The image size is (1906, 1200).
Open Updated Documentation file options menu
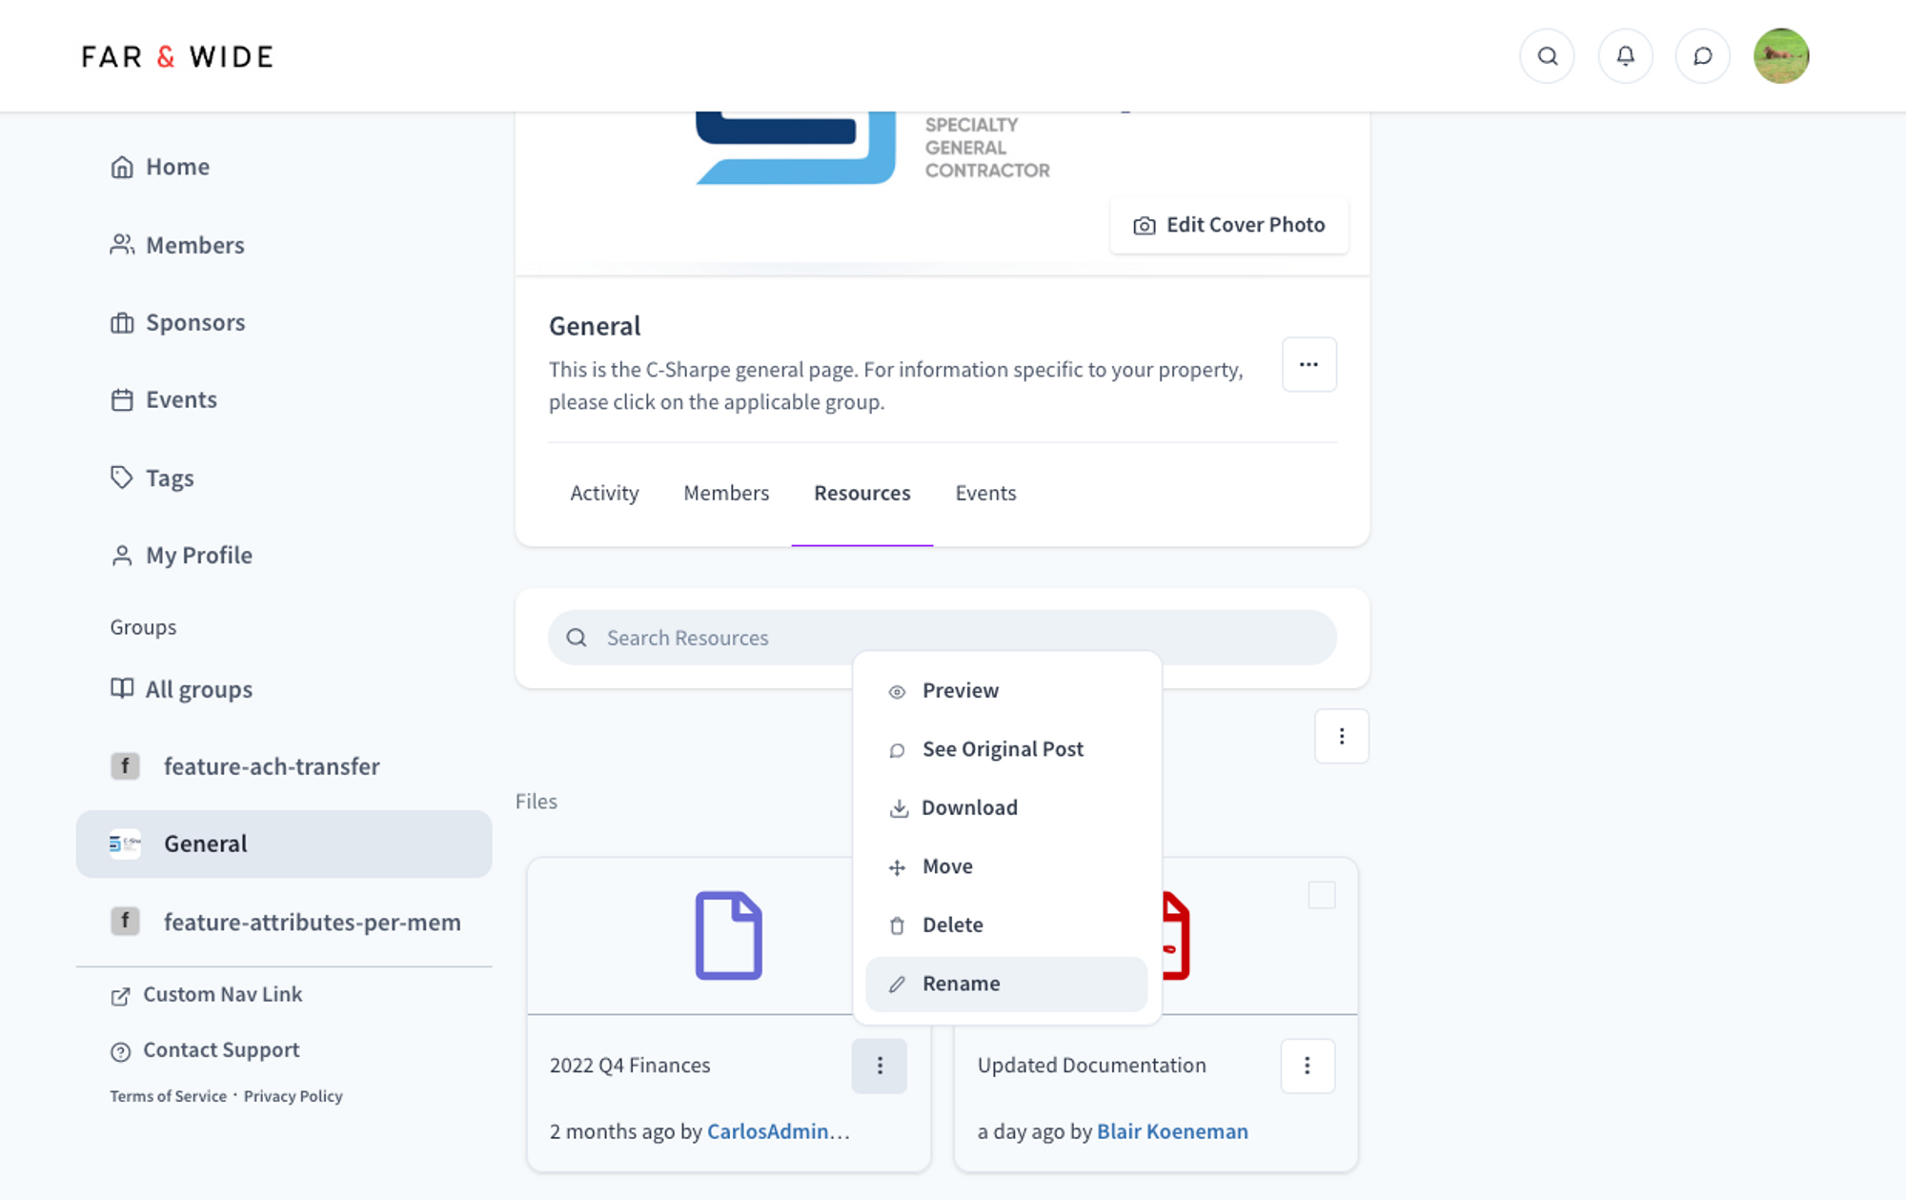pos(1307,1066)
